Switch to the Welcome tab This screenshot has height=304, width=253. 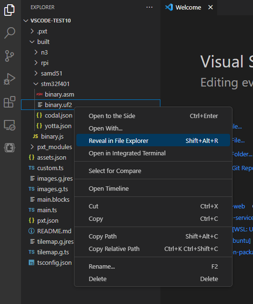click(x=188, y=7)
